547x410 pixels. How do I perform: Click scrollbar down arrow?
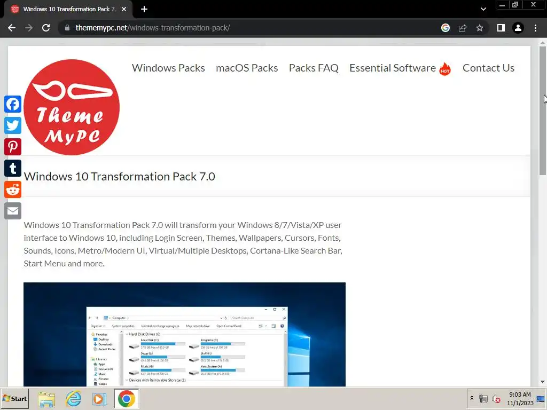coord(542,382)
